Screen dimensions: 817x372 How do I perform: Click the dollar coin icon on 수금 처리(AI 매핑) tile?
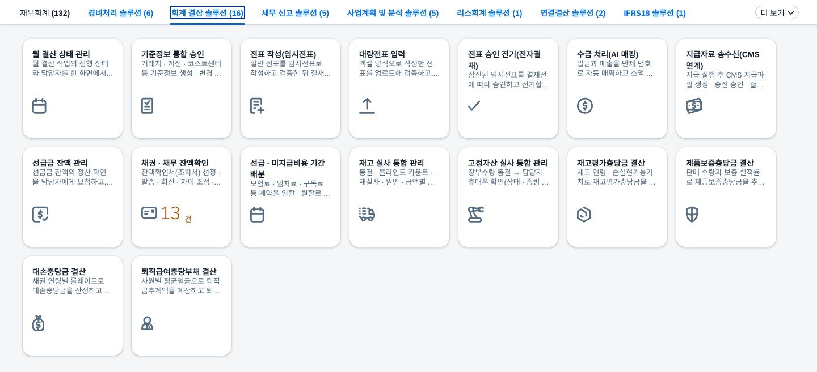tap(585, 106)
